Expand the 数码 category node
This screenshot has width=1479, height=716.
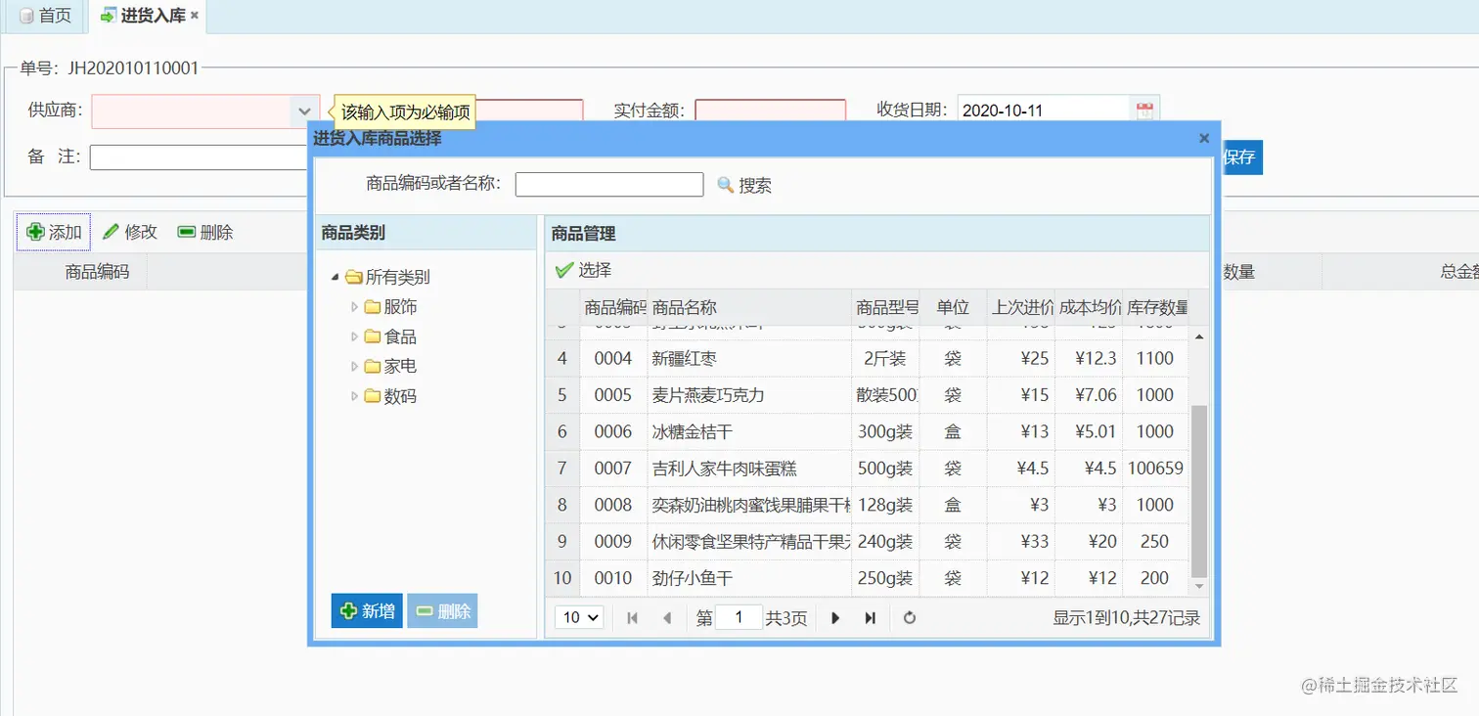pos(354,396)
